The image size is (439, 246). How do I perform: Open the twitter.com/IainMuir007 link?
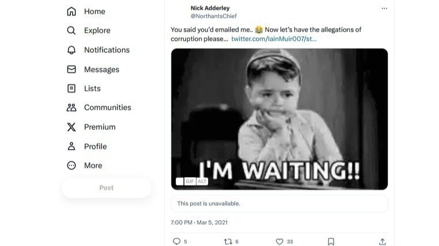coord(274,39)
